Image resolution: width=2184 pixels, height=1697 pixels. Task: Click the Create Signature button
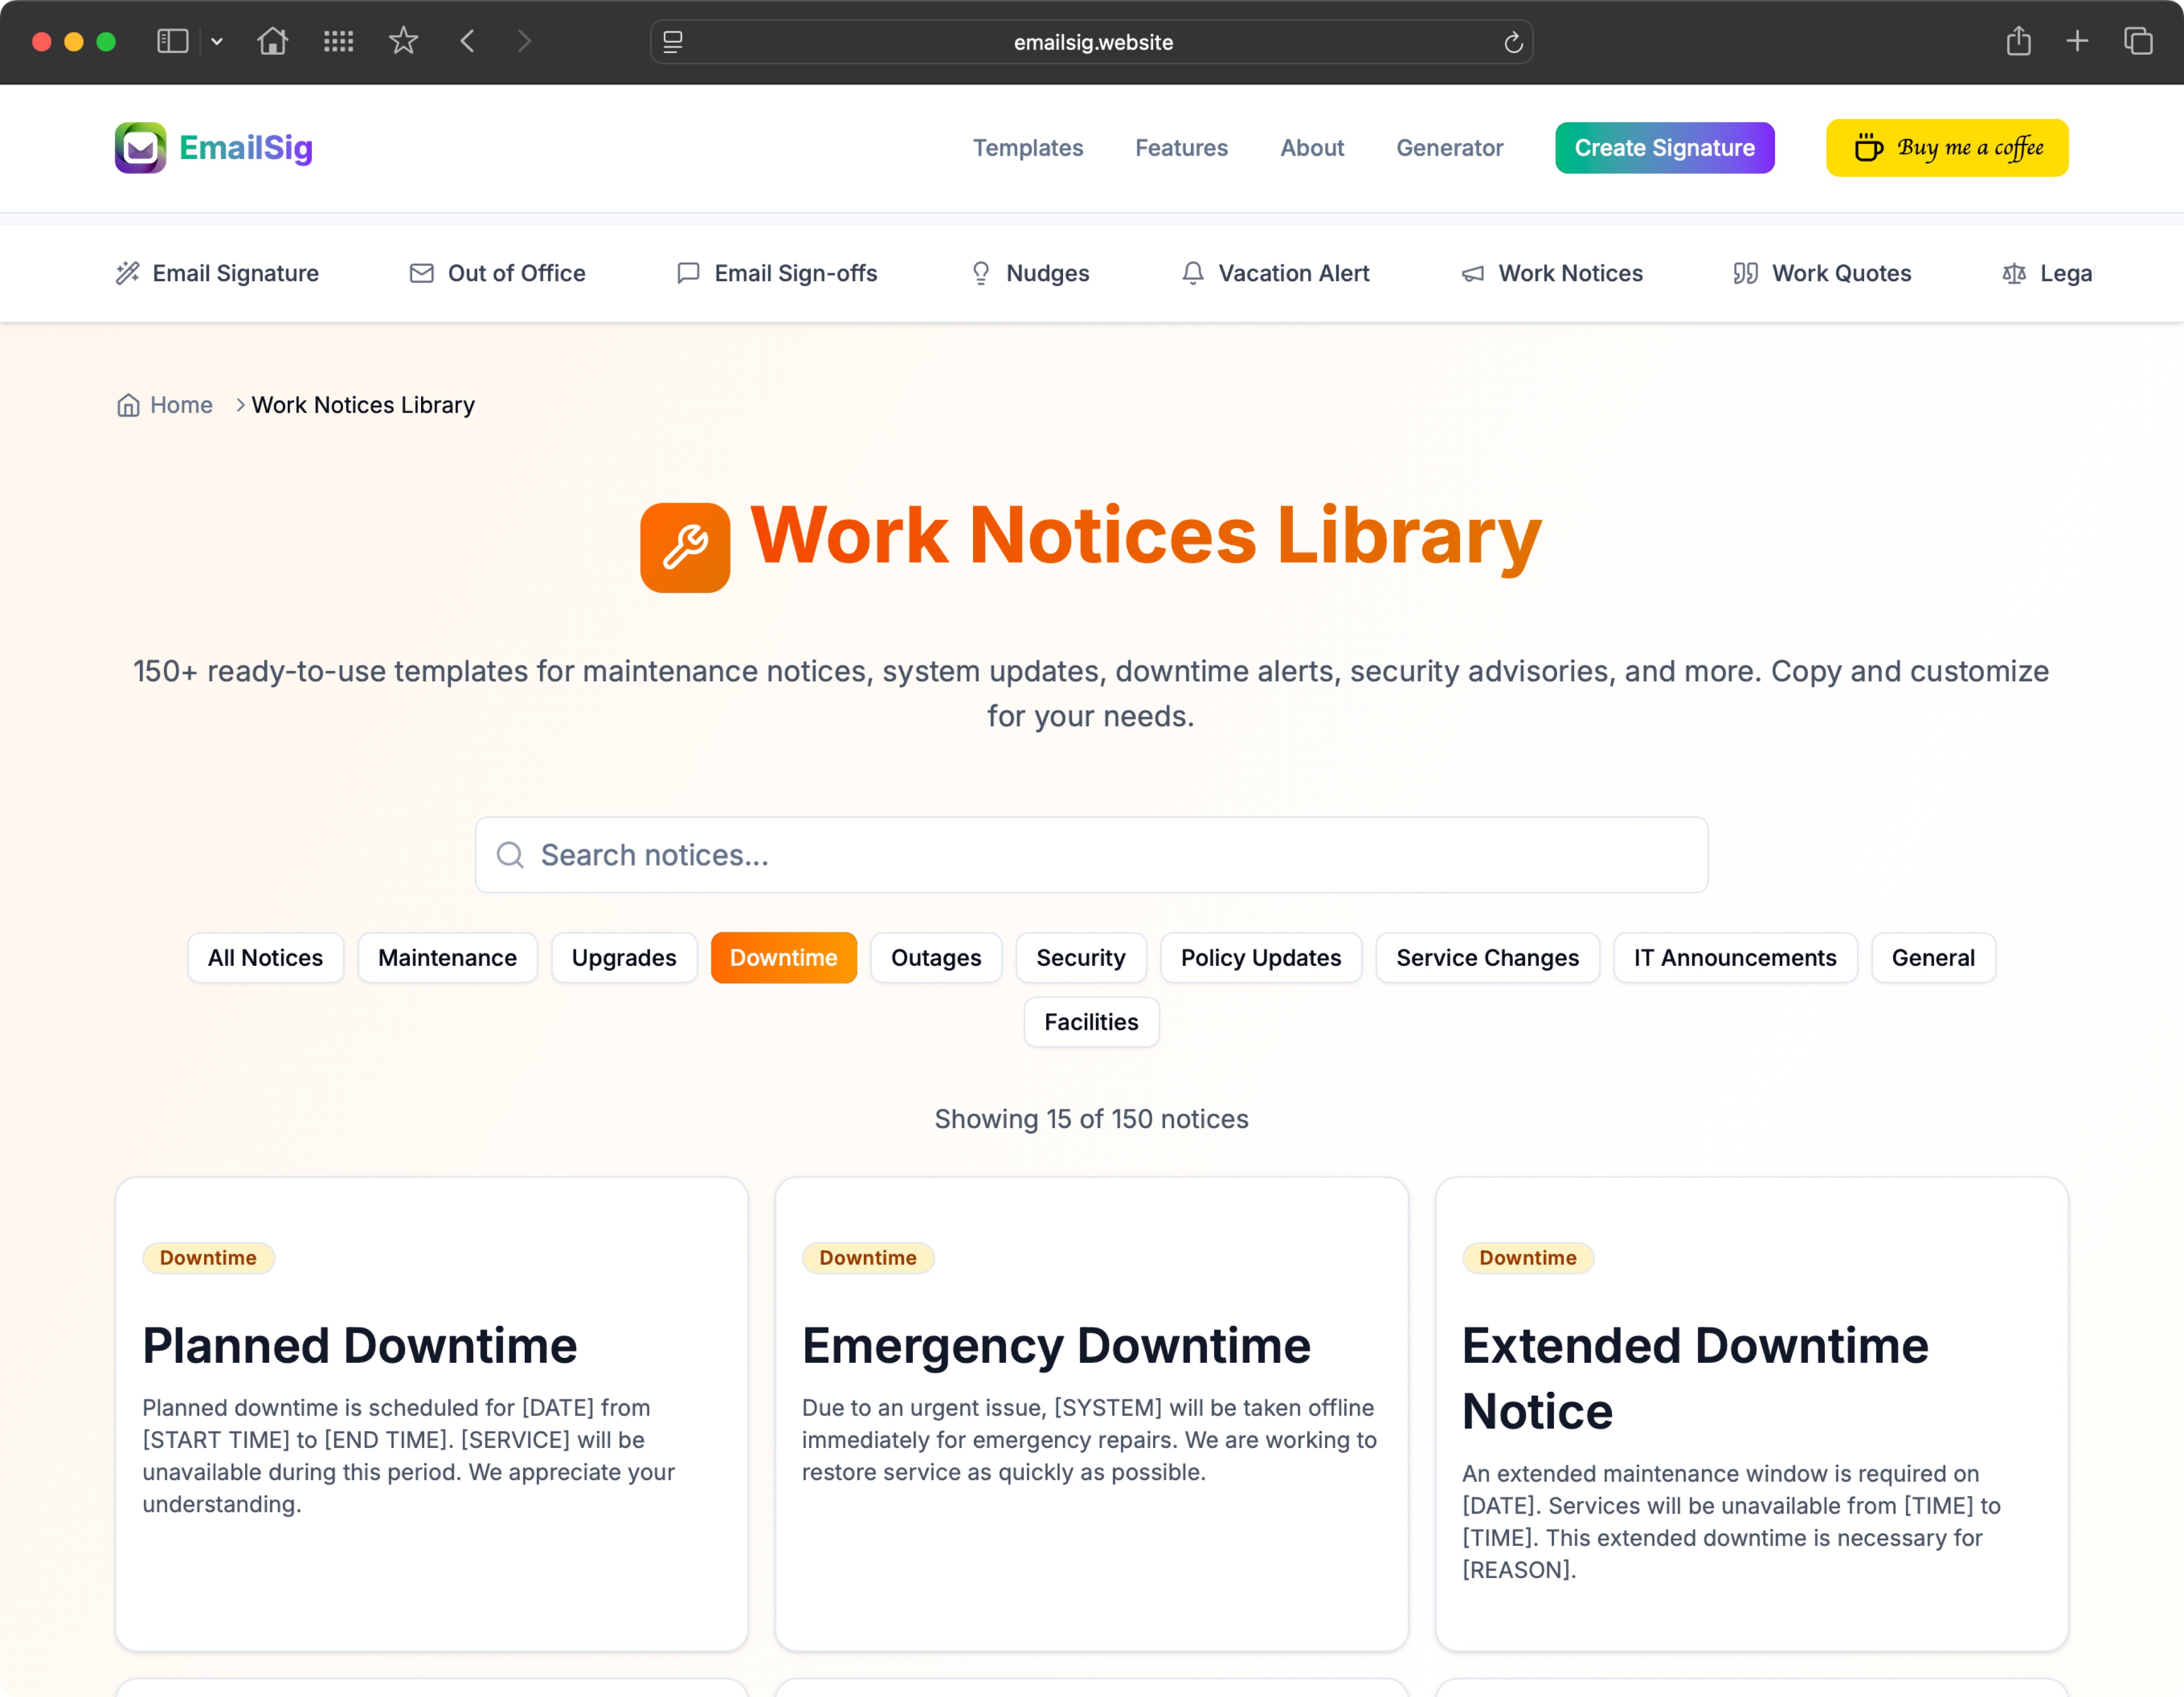pos(1664,147)
